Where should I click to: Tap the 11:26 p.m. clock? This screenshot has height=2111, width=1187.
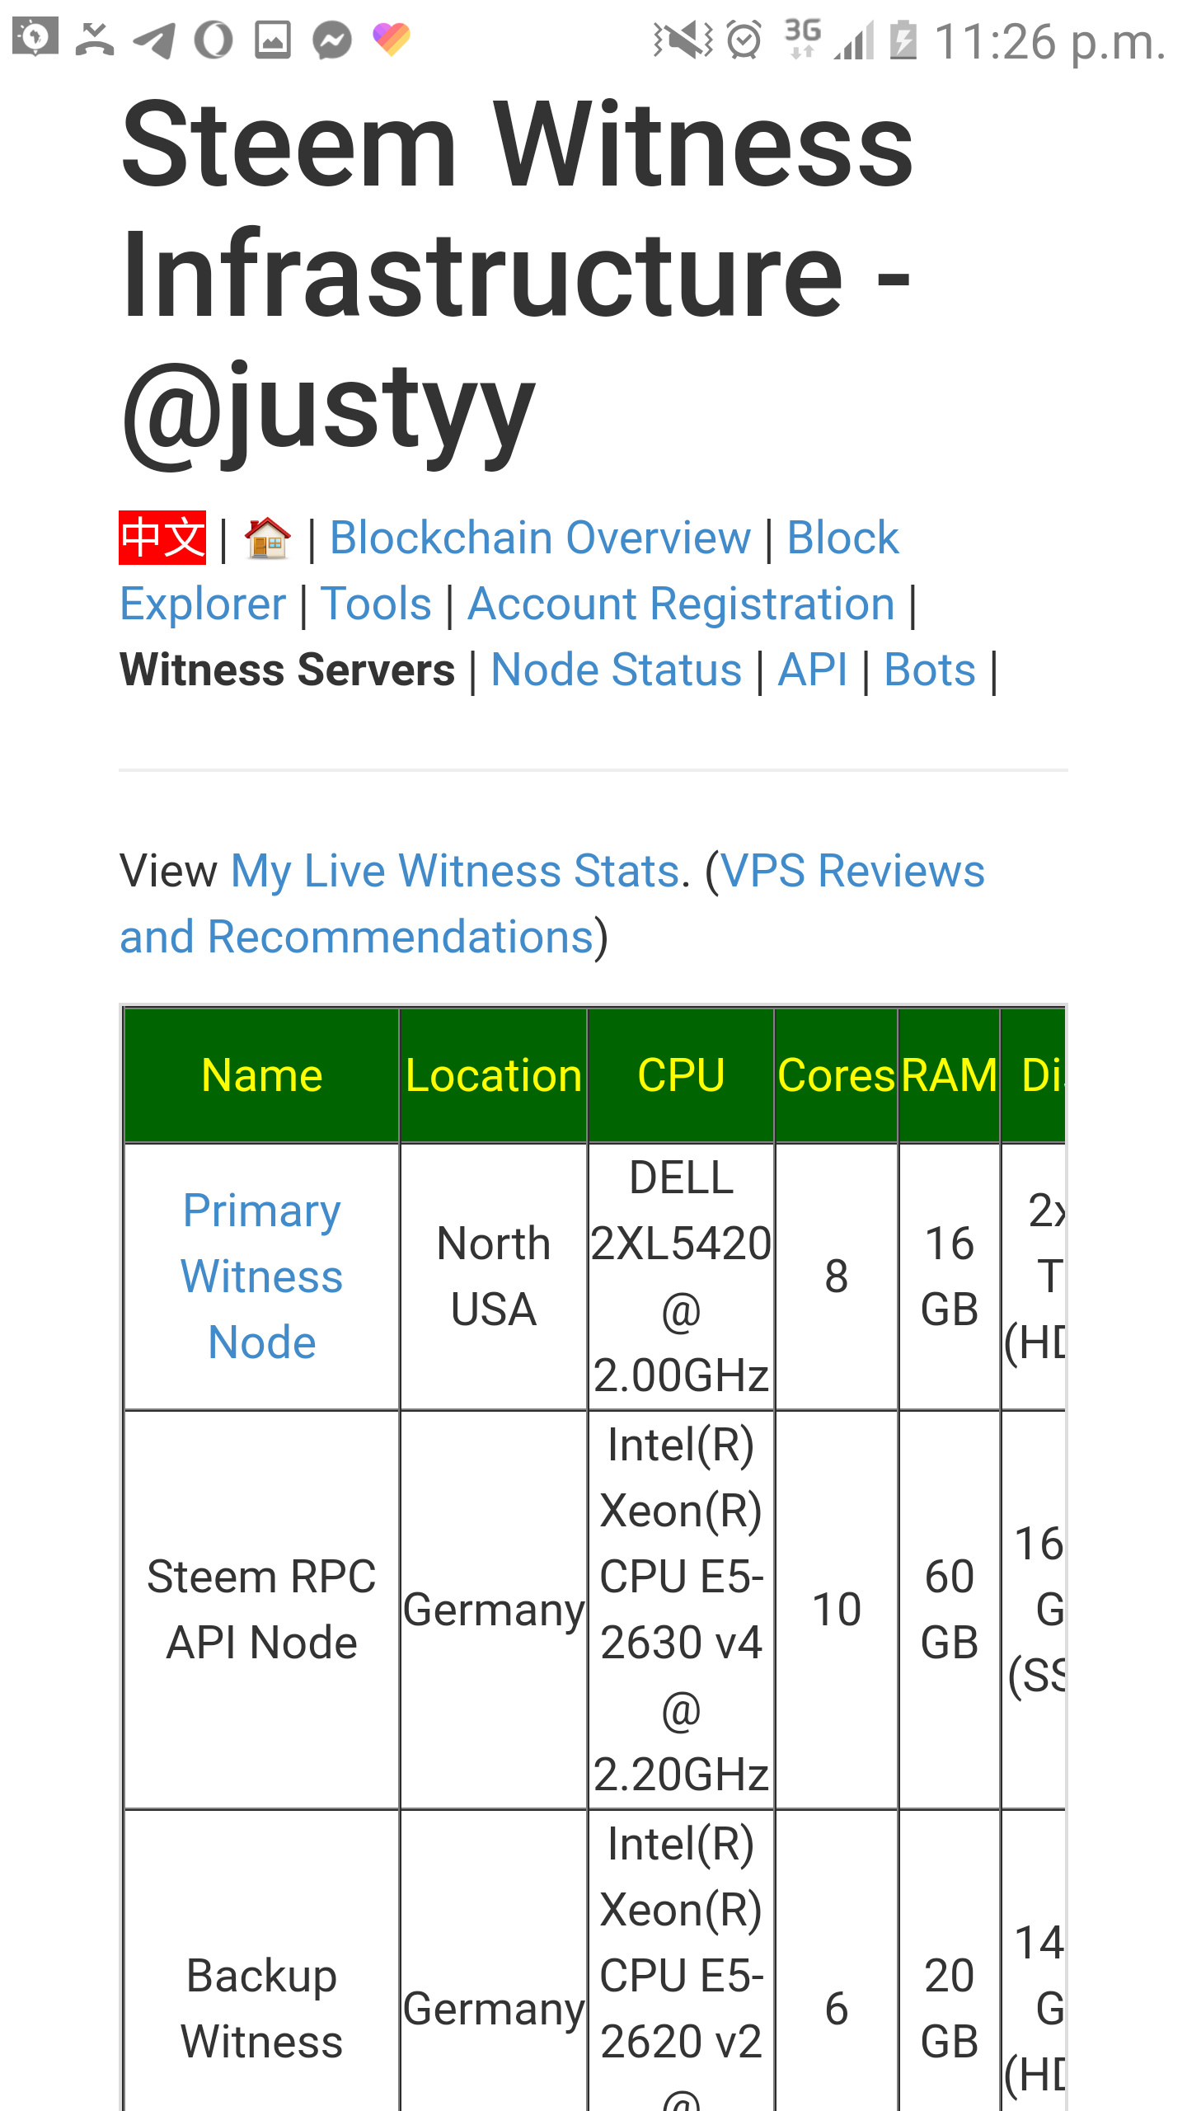1050,41
